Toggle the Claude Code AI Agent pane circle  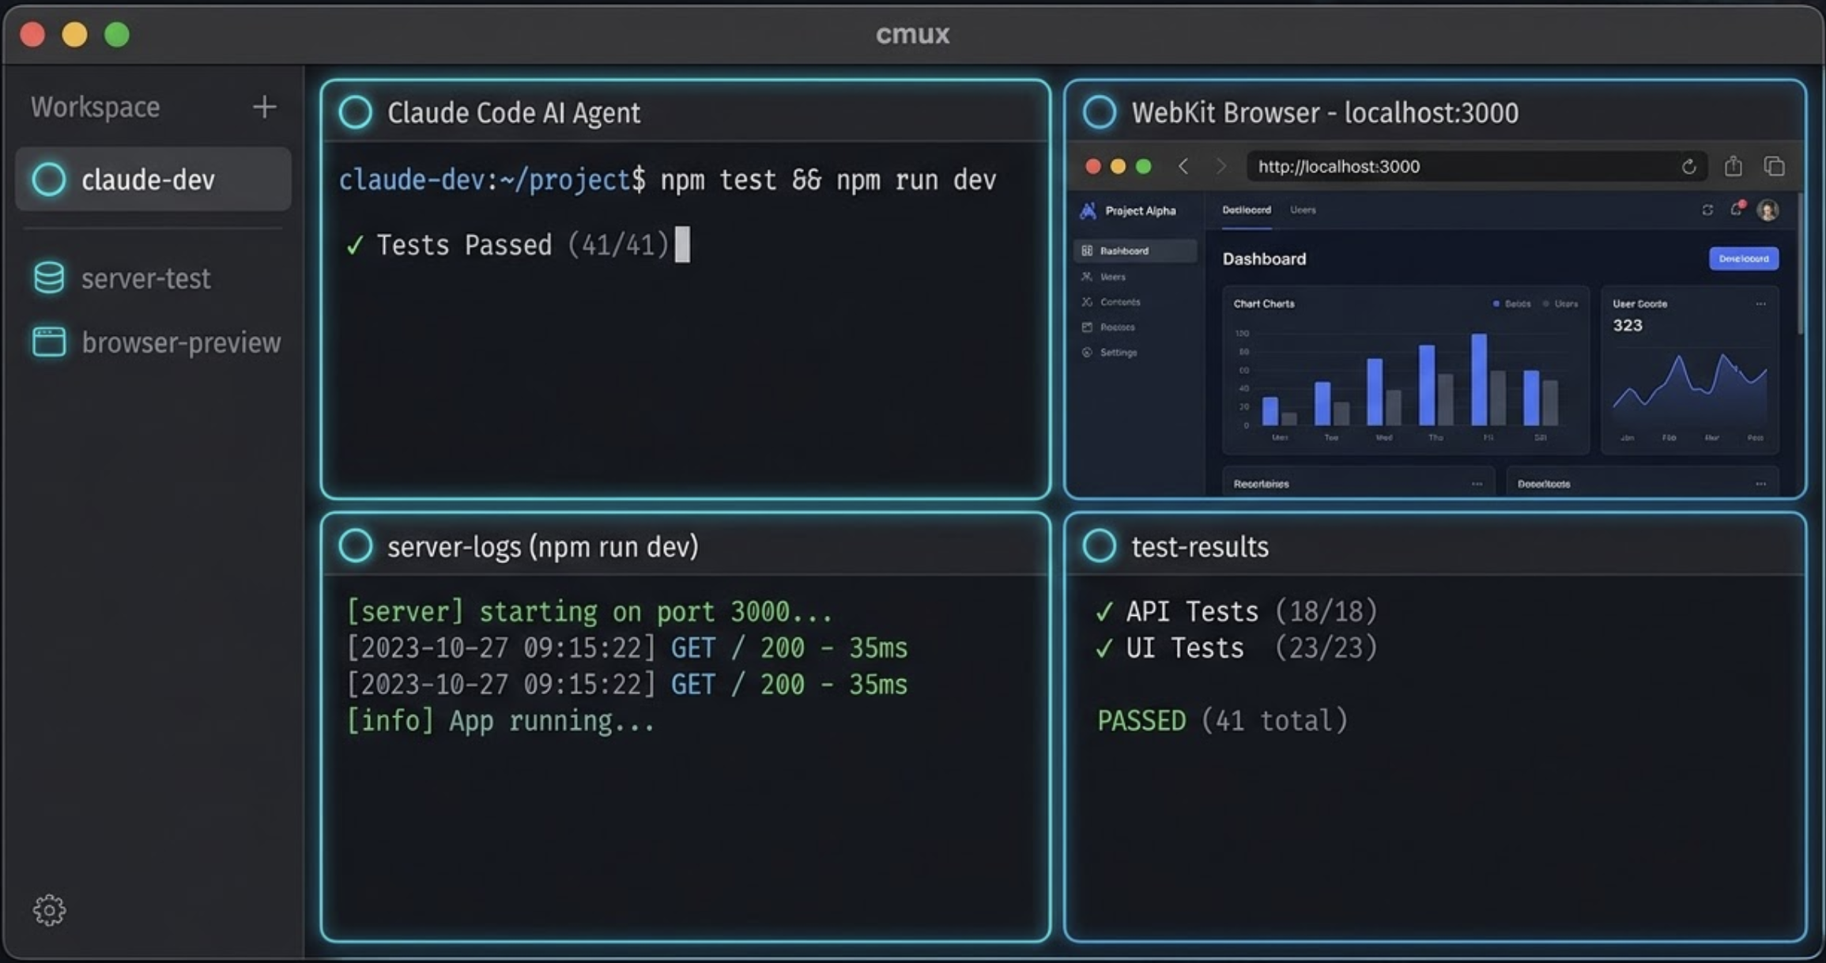[356, 112]
